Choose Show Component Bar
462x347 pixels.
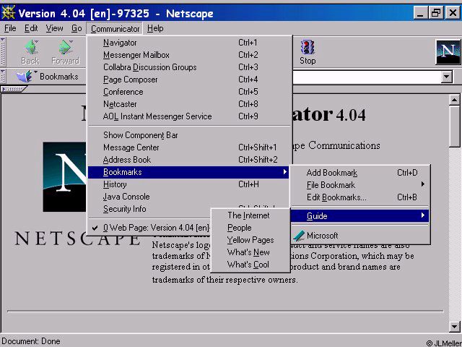[x=188, y=135]
